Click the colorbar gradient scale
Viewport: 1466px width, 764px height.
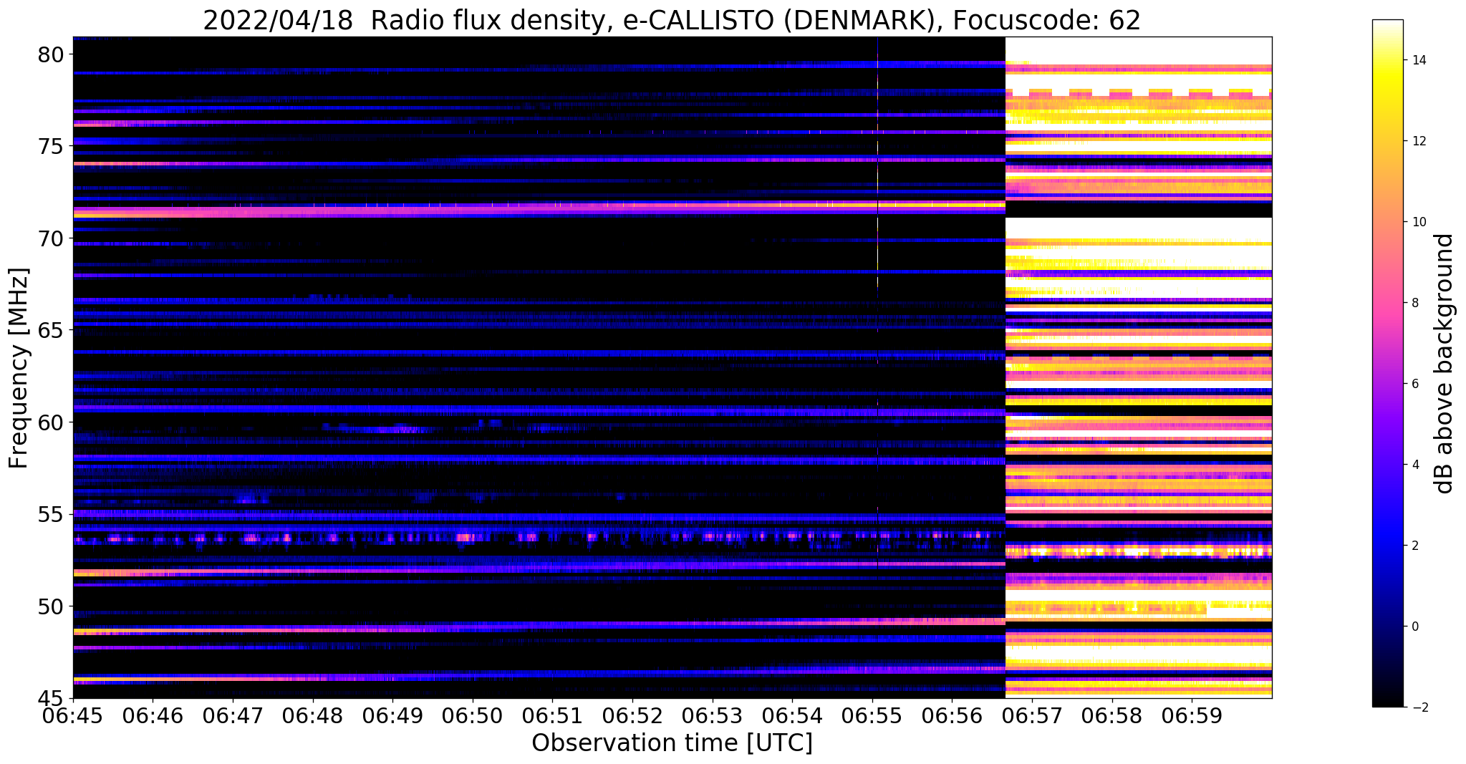click(x=1387, y=363)
